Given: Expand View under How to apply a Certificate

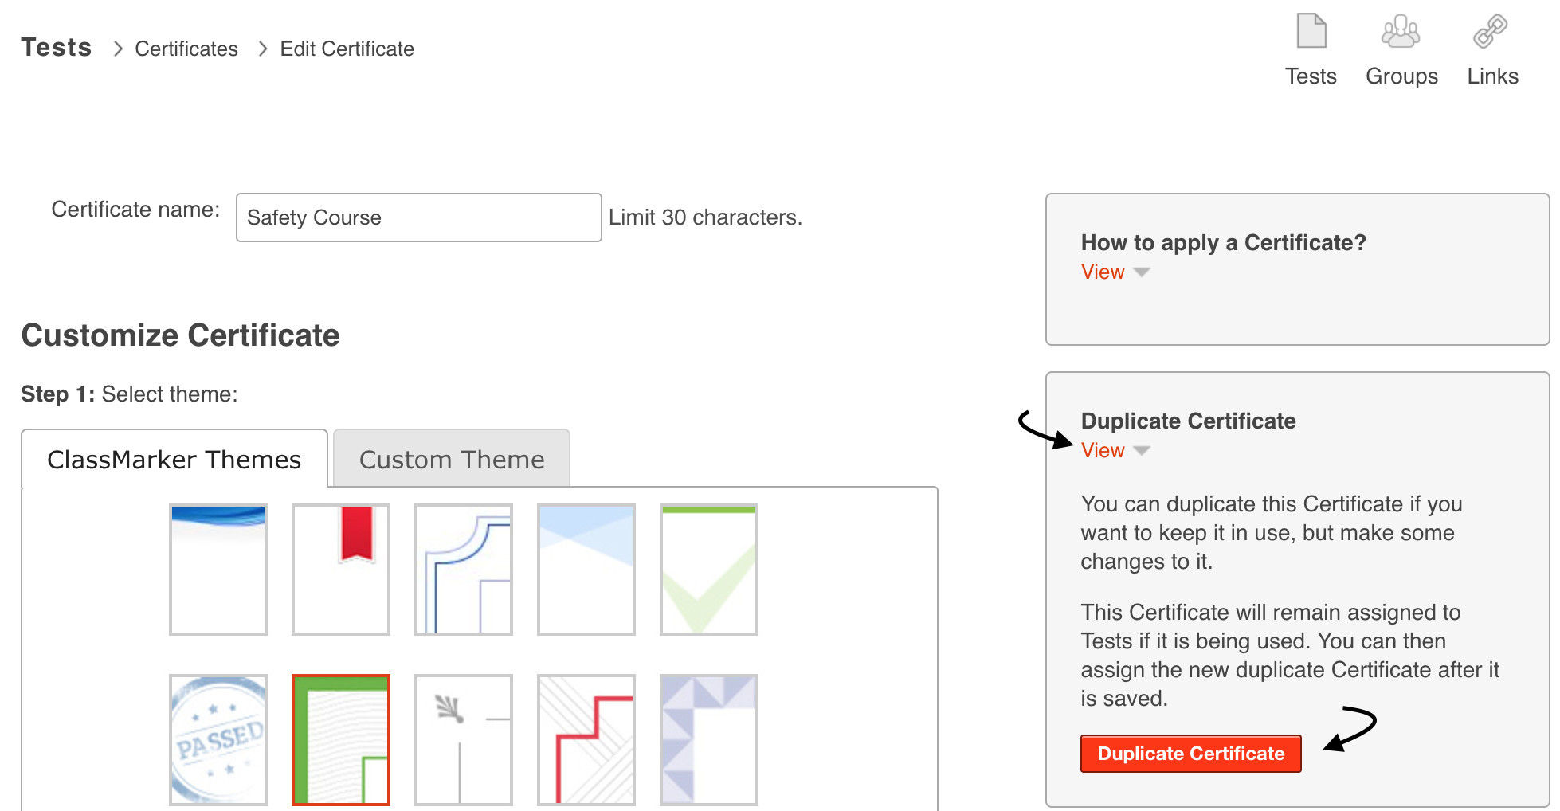Looking at the screenshot, I should pyautogui.click(x=1104, y=272).
